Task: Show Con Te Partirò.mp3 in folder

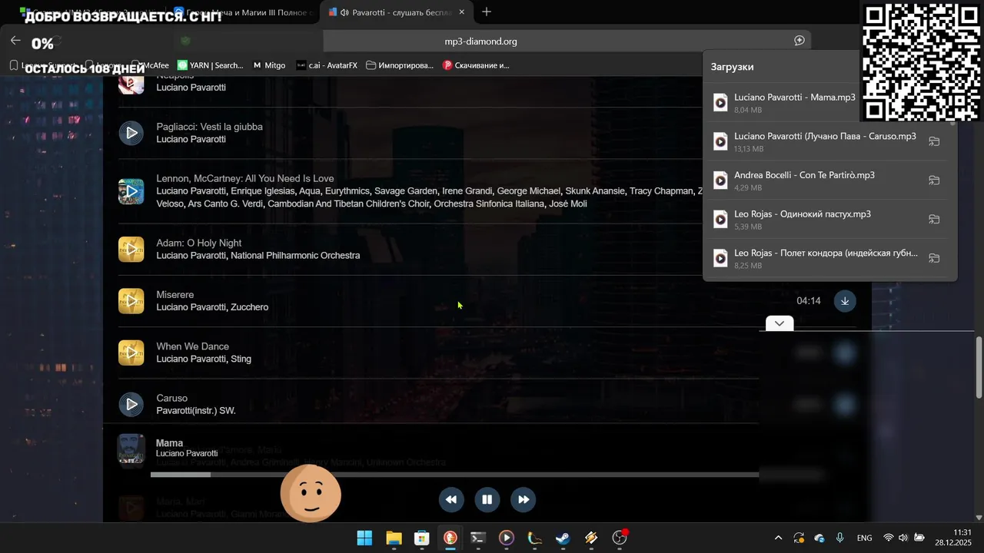Action: point(934,180)
